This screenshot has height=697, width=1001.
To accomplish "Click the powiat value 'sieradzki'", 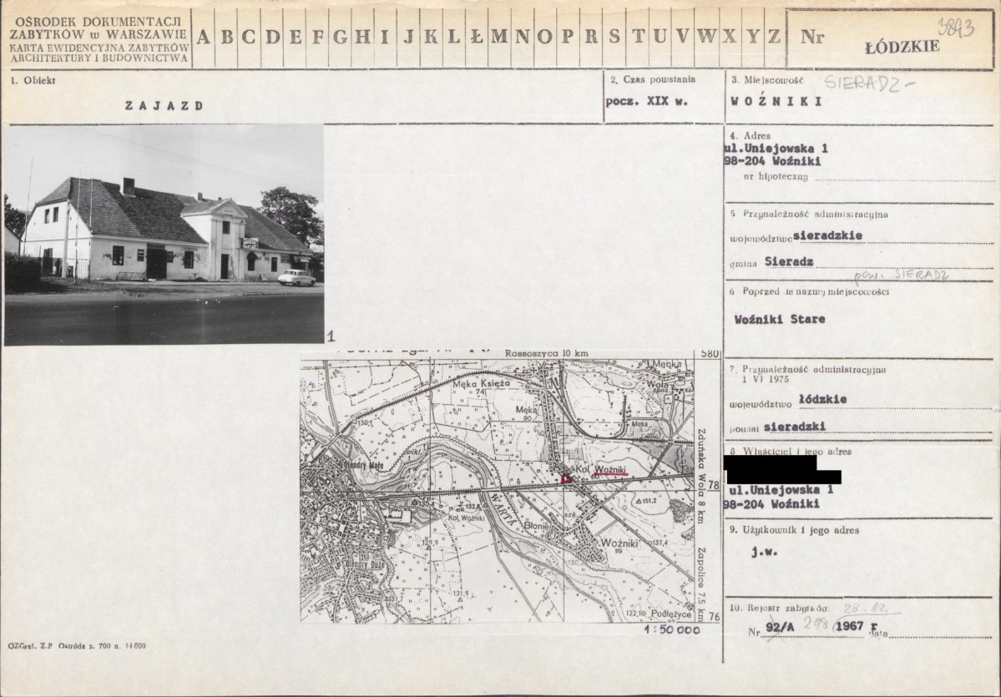I will 794,426.
